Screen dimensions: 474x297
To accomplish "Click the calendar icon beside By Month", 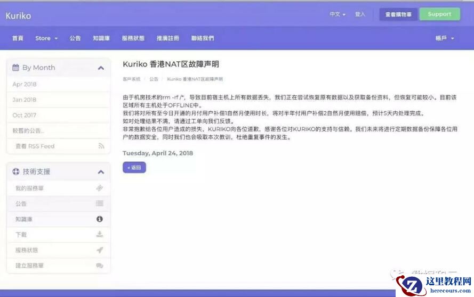I will [15, 68].
